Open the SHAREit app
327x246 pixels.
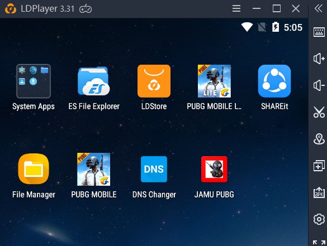pyautogui.click(x=274, y=81)
